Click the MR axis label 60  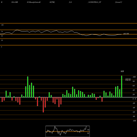pyautogui.click(x=134, y=86)
